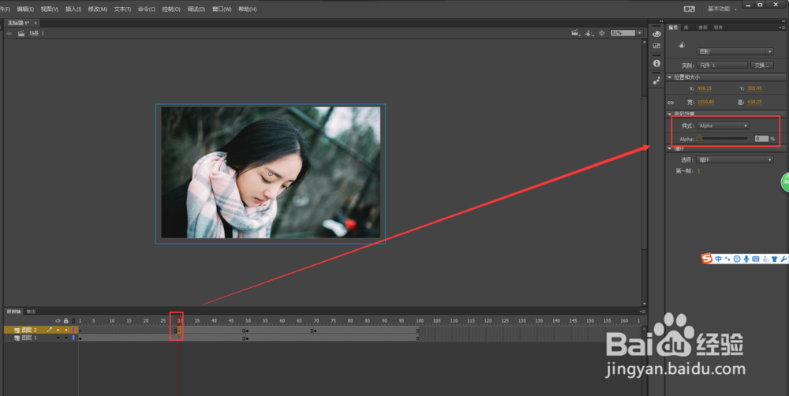Click the girl photo on the stage
Screen dimensions: 789x396
coord(271,172)
